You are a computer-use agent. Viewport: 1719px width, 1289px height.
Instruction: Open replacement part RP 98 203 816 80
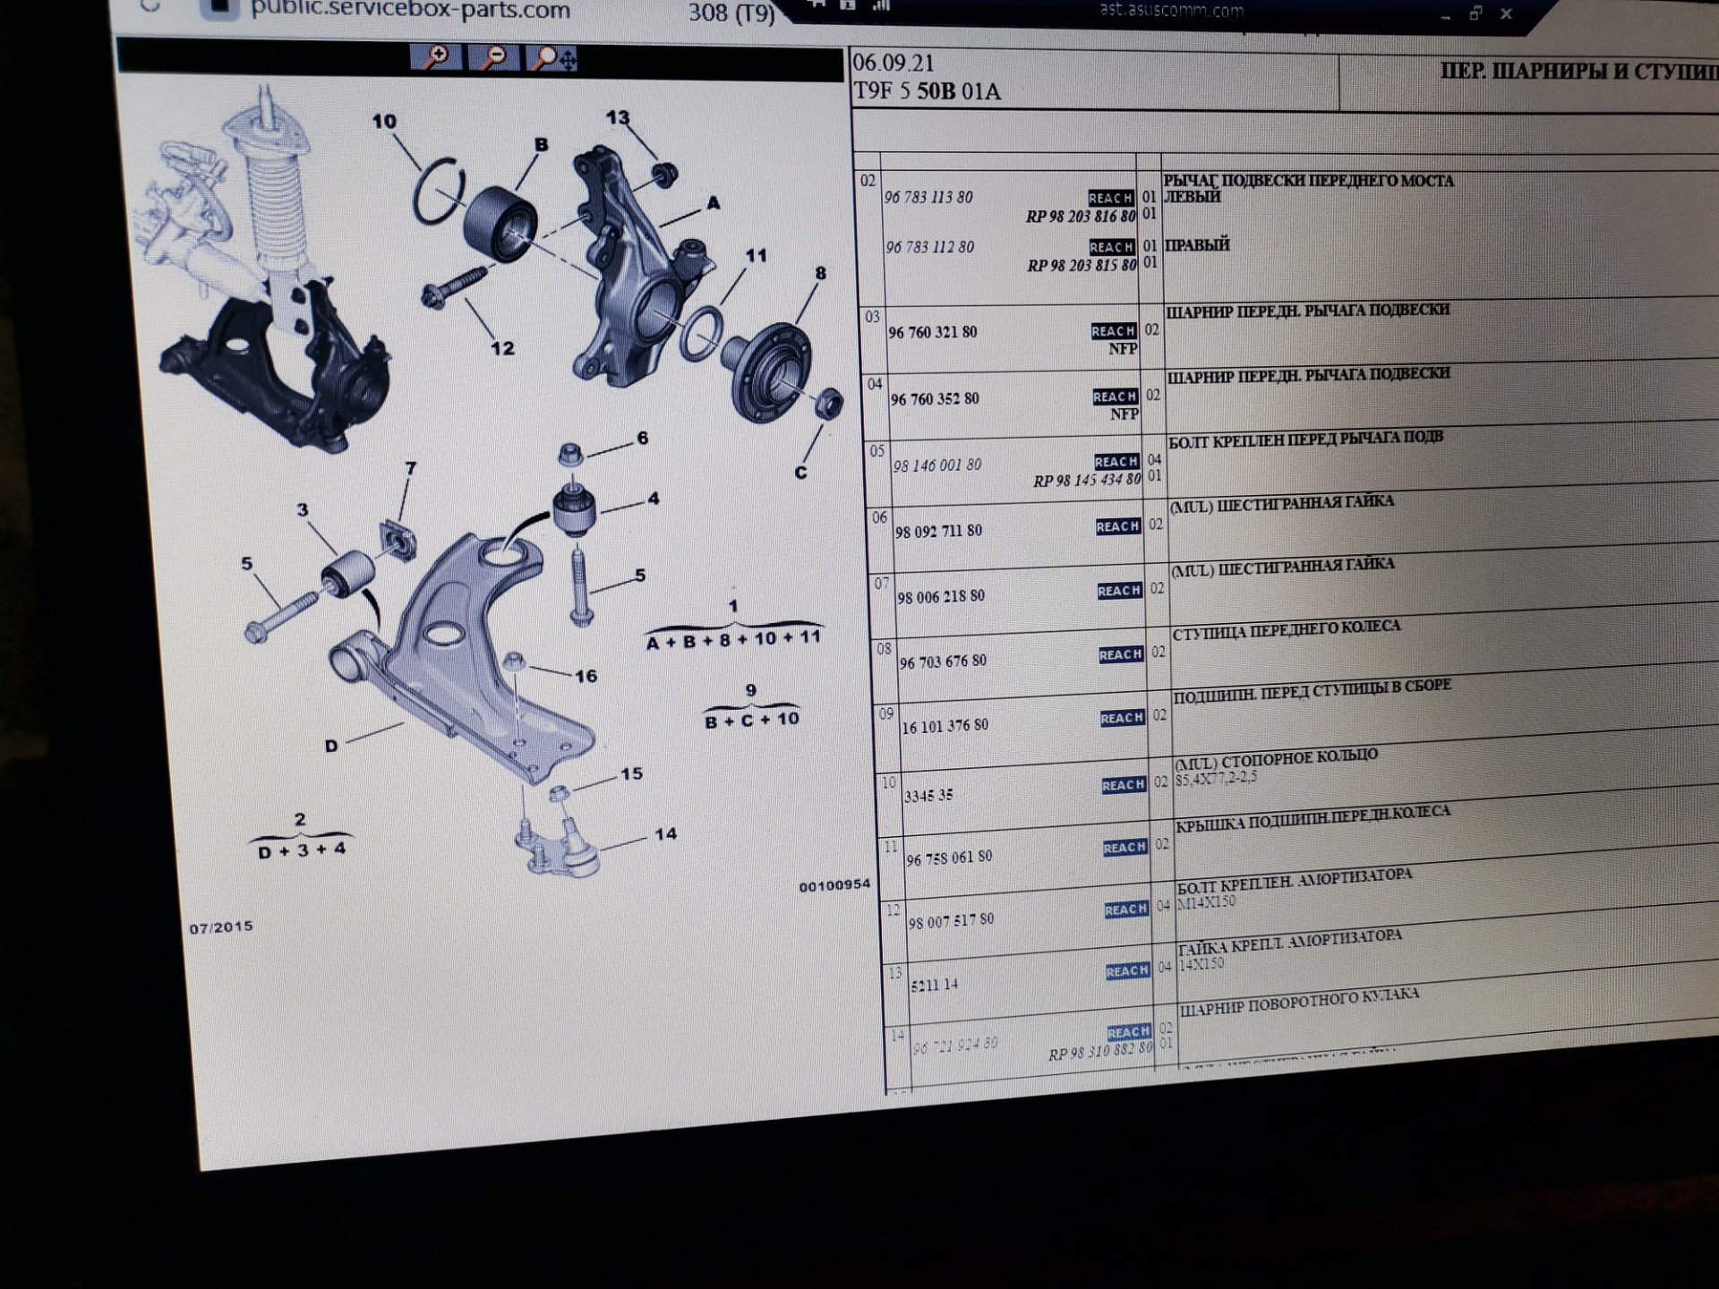[1080, 217]
